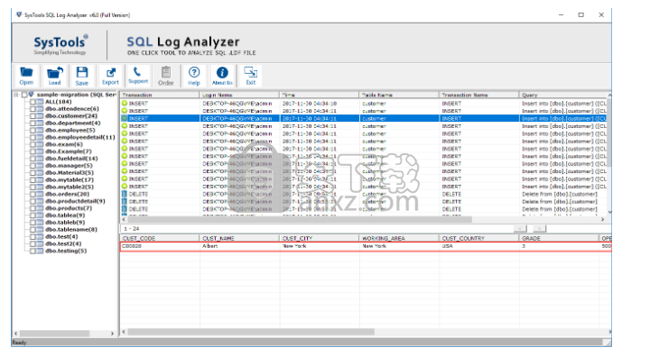Select dbo.tablea(9) in tree
The width and height of the screenshot is (650, 357).
click(65, 215)
